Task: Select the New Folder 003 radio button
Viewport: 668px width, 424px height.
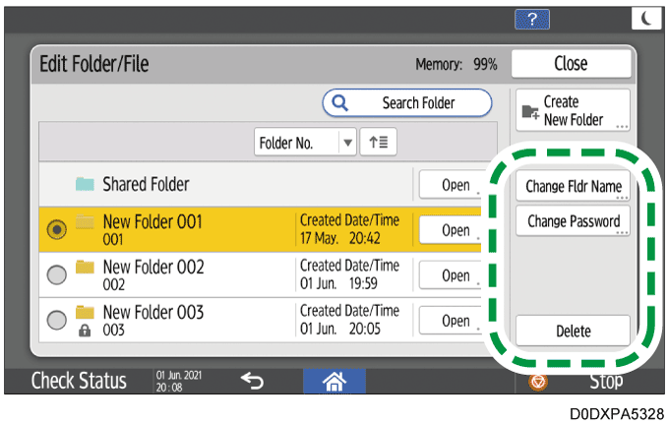Action: pyautogui.click(x=55, y=321)
